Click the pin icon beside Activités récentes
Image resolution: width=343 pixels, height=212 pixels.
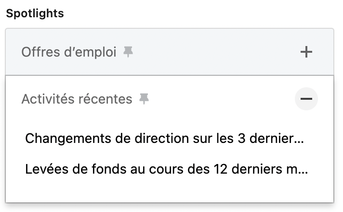tap(144, 99)
